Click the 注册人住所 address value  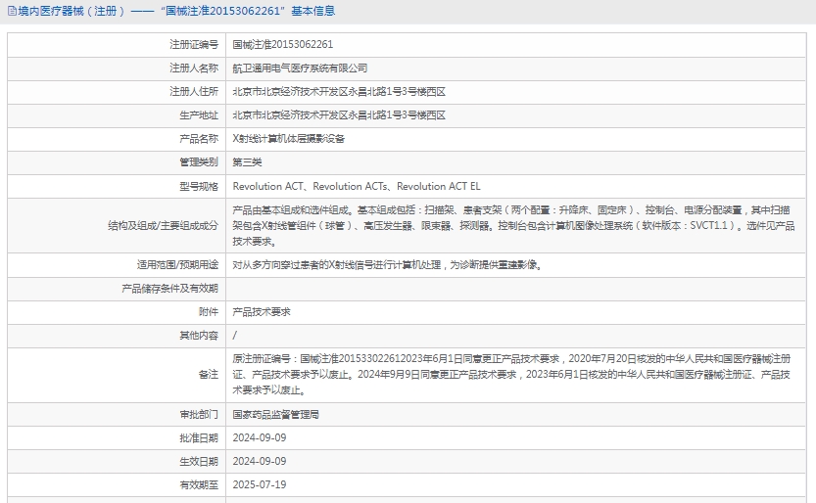click(338, 92)
